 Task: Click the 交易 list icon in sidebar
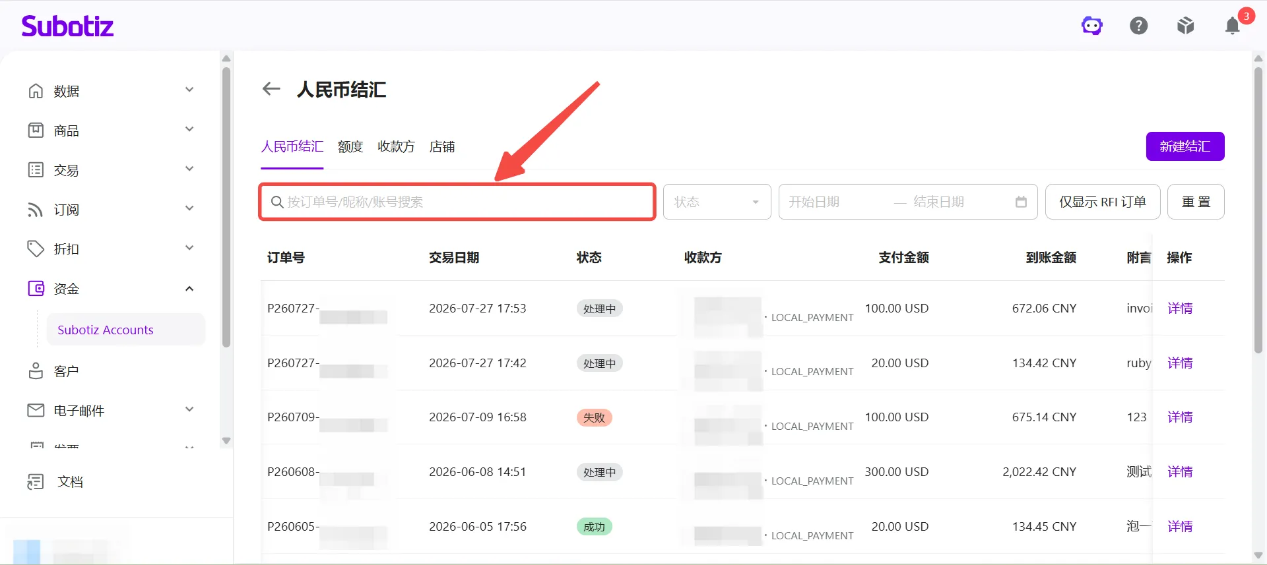click(36, 170)
